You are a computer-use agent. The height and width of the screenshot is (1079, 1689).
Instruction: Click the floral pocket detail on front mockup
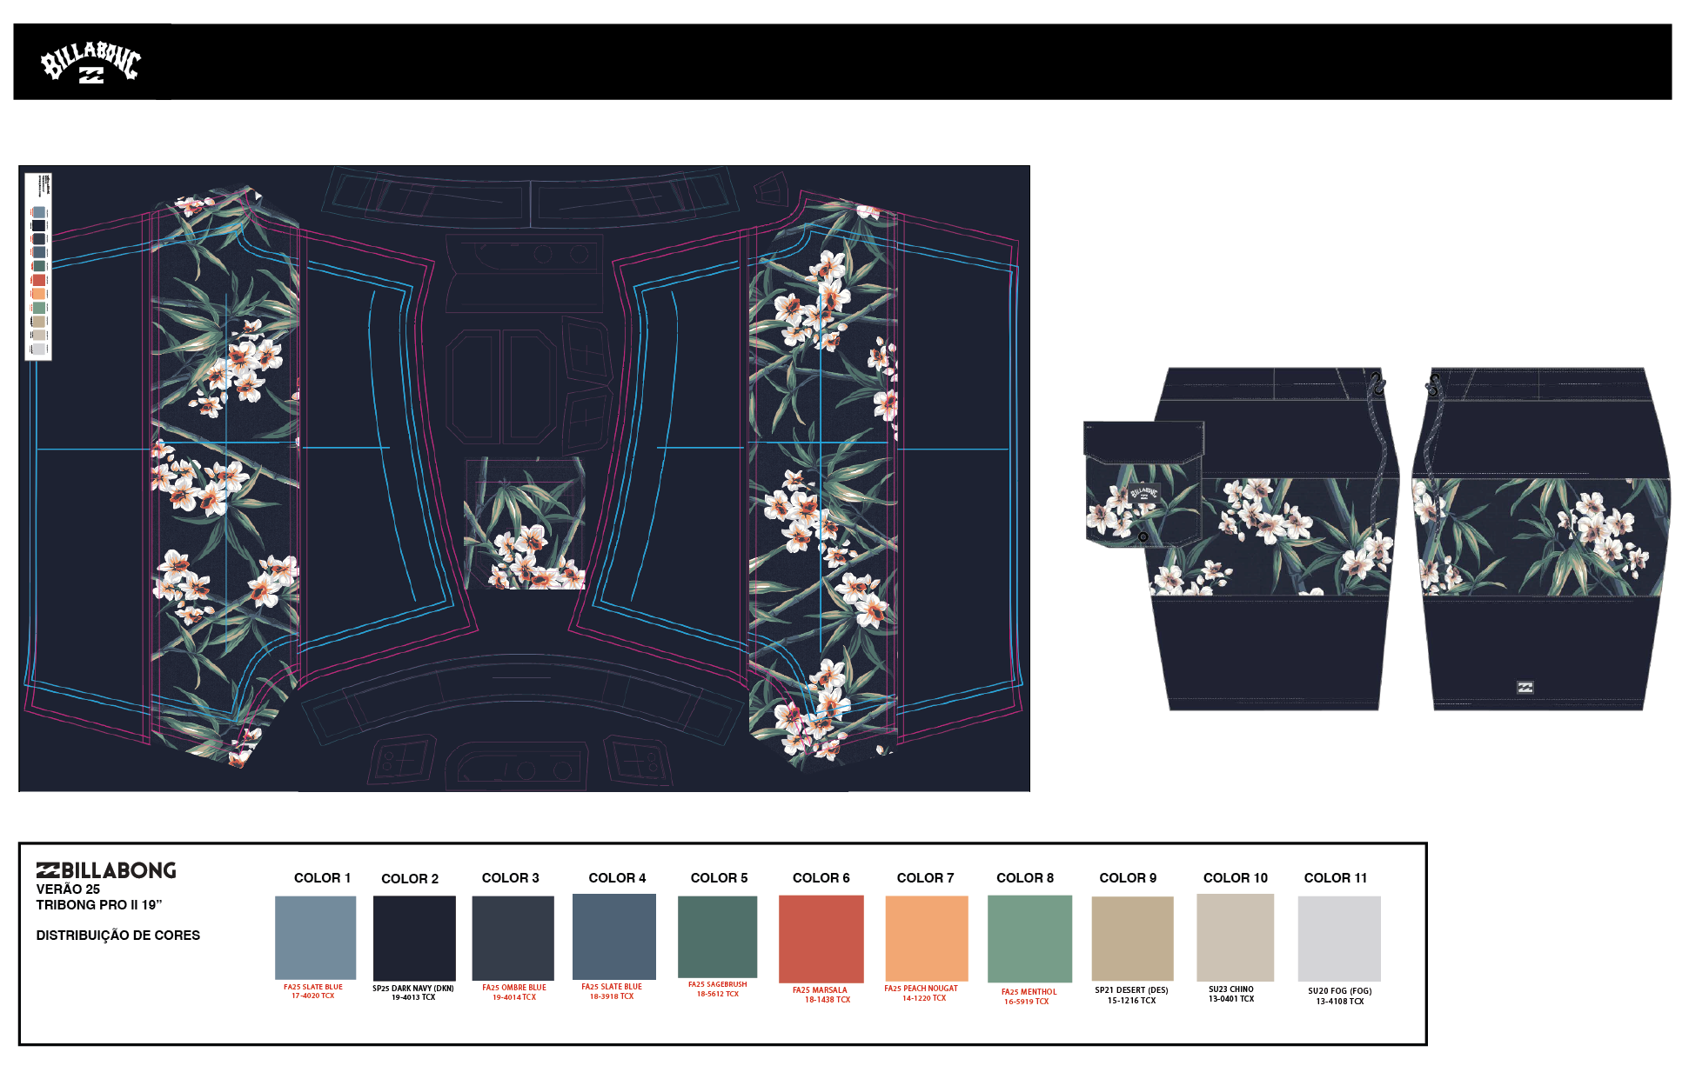[1143, 485]
